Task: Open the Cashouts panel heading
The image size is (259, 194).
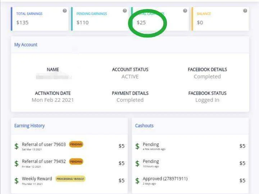Action: coord(144,126)
